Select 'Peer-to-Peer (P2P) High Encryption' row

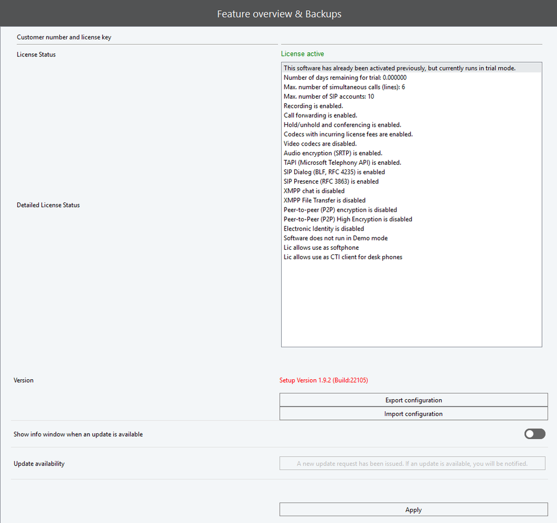point(412,219)
